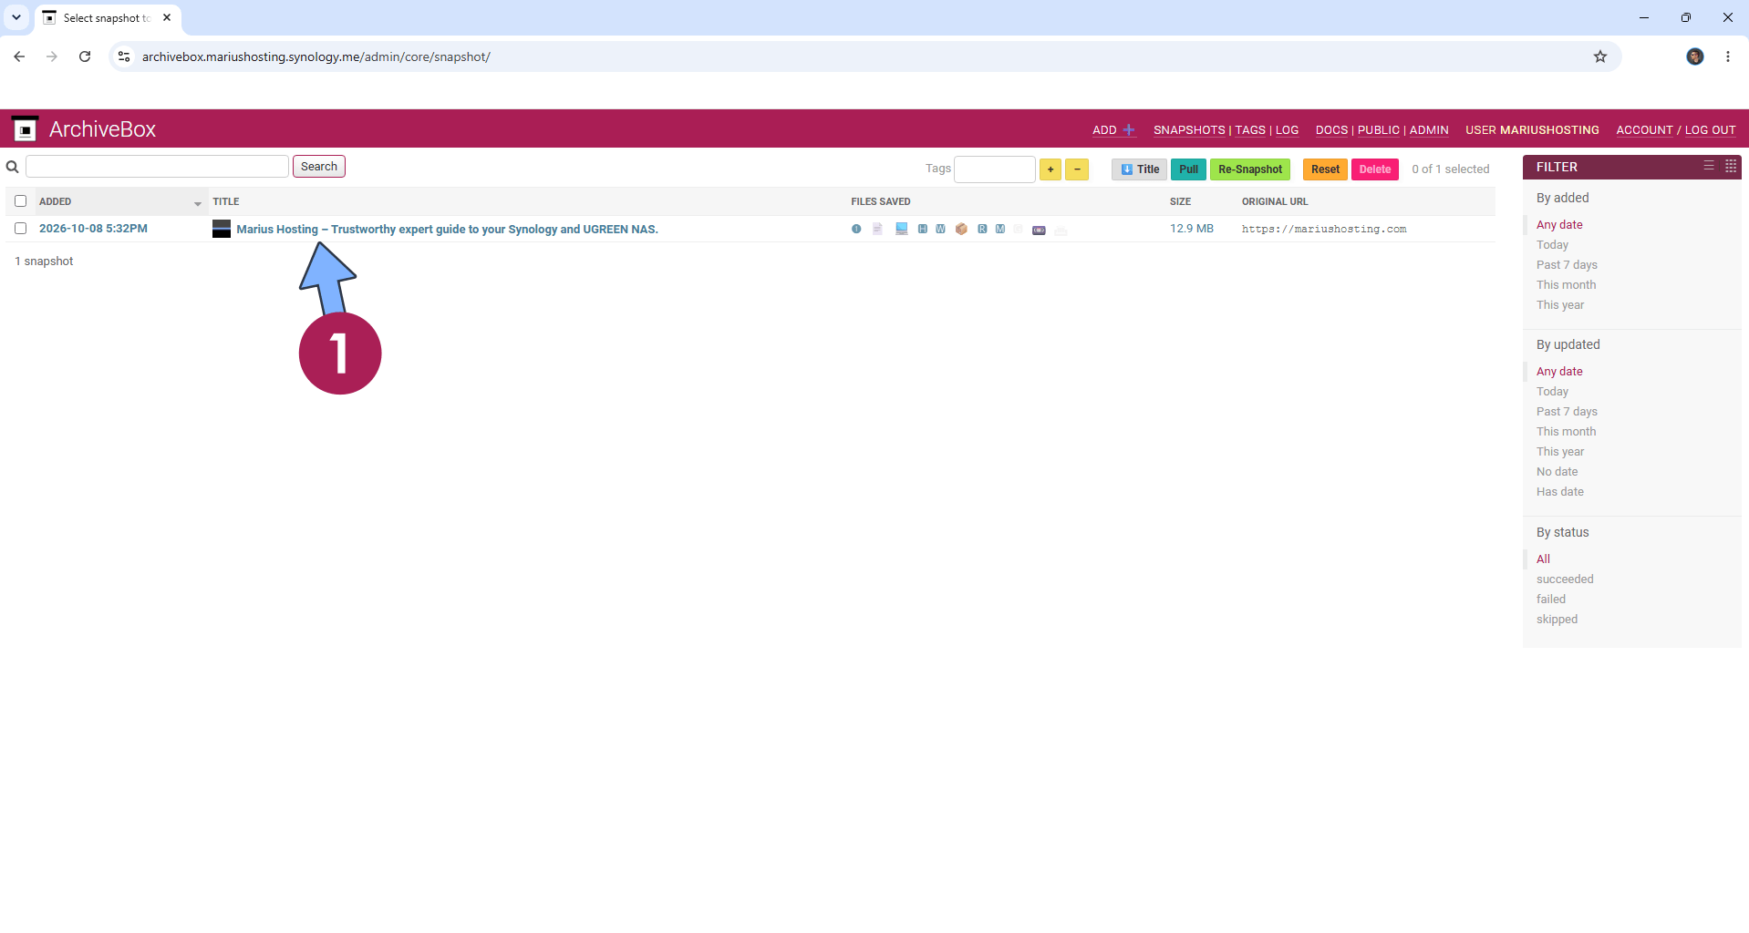1749x933 pixels.
Task: Open the screenshot file icon of snapshot
Action: coord(901,229)
